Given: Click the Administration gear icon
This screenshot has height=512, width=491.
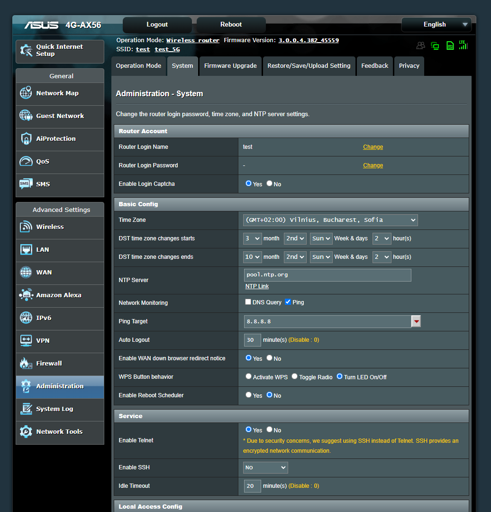Looking at the screenshot, I should 26,386.
